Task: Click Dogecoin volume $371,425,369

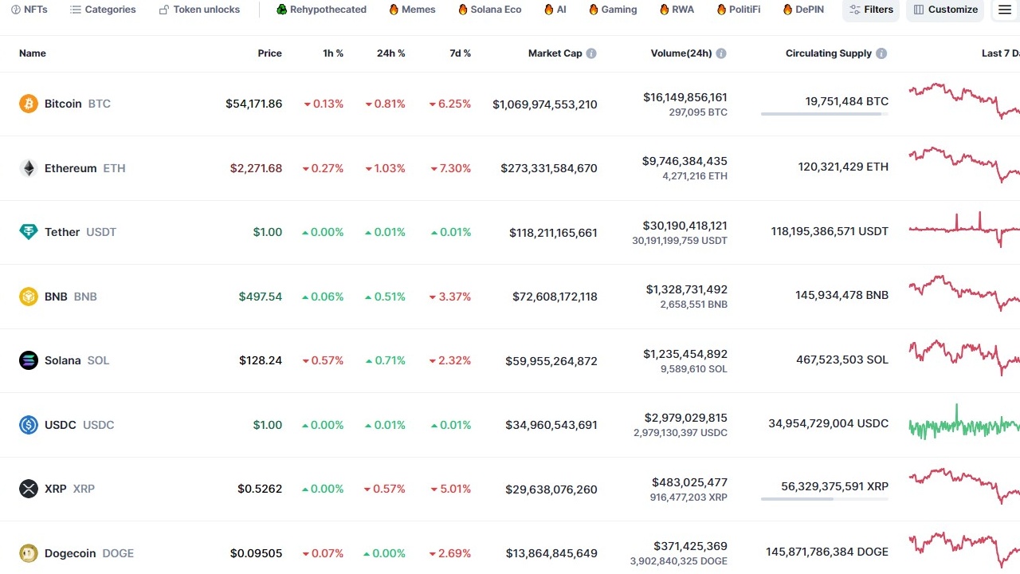Action: (x=690, y=546)
